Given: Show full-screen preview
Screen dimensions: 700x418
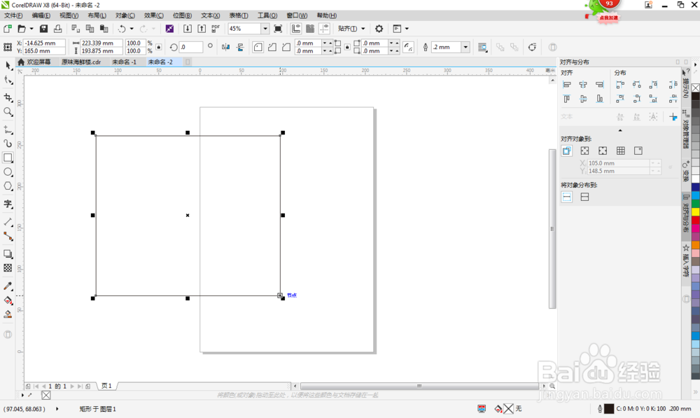Looking at the screenshot, I should pos(278,29).
